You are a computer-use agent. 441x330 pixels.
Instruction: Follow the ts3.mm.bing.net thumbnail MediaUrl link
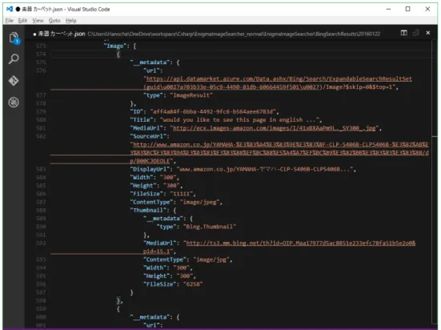pos(301,243)
